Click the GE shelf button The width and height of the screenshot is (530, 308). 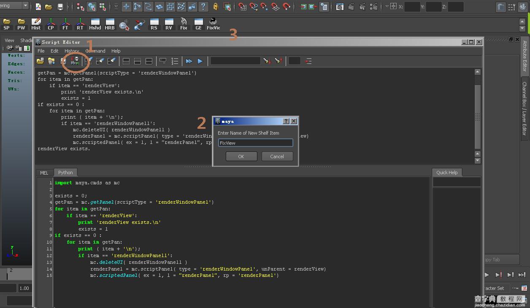click(x=198, y=24)
